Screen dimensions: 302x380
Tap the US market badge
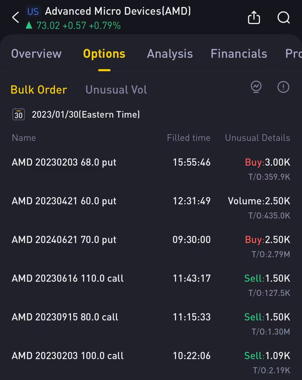[33, 12]
